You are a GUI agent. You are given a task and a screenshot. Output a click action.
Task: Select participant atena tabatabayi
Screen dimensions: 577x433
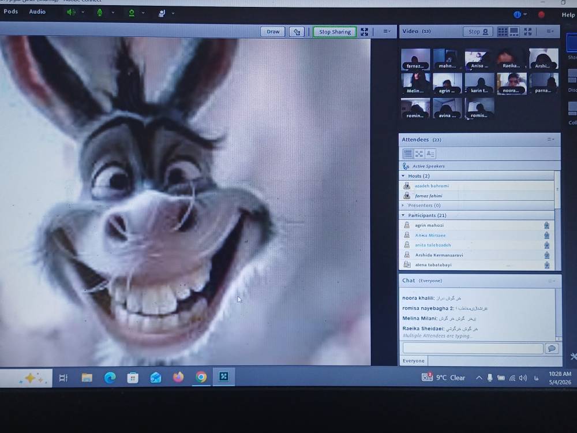tap(477, 265)
